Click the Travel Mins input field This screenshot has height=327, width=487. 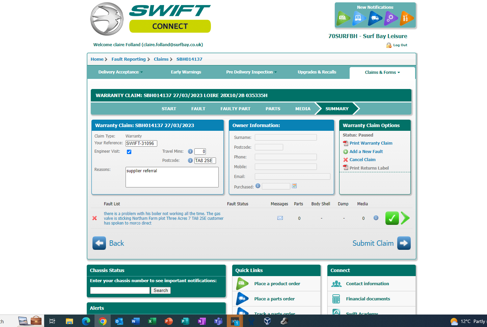[200, 152]
